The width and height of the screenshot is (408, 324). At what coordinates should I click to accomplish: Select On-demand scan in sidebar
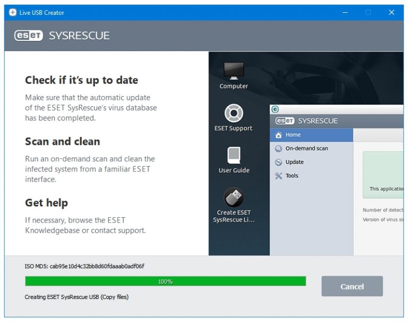pos(311,148)
